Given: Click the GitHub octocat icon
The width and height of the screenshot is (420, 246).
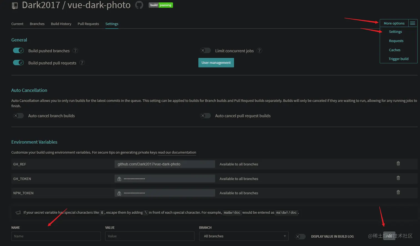Looking at the screenshot, I should [139, 5].
